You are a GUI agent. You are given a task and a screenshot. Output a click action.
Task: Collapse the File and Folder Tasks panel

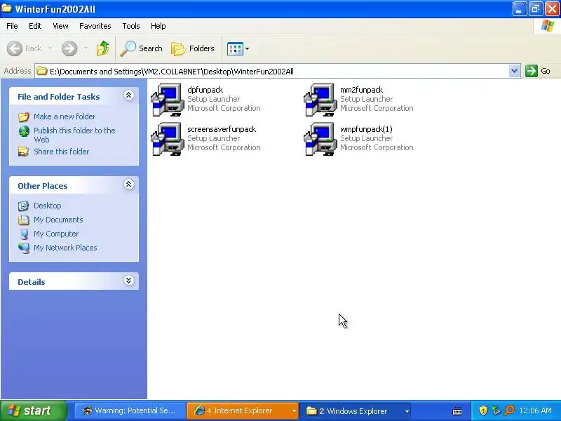(x=129, y=95)
